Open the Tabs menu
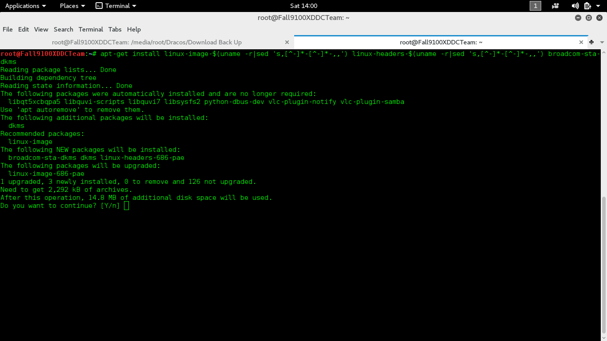Viewport: 607px width, 341px height. pyautogui.click(x=115, y=29)
